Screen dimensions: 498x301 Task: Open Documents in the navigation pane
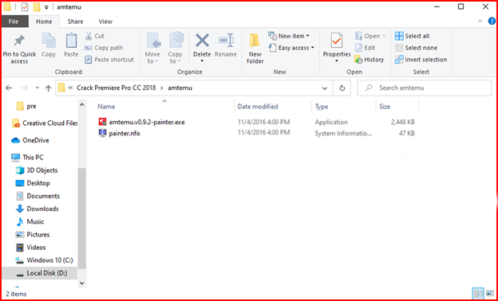click(x=38, y=196)
